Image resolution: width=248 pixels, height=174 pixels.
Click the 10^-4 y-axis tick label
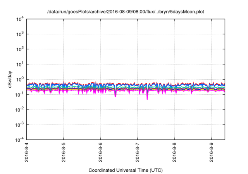[19, 140]
